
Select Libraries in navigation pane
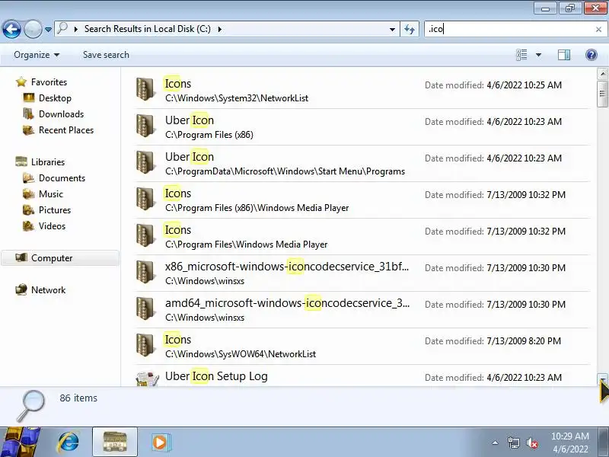[48, 161]
